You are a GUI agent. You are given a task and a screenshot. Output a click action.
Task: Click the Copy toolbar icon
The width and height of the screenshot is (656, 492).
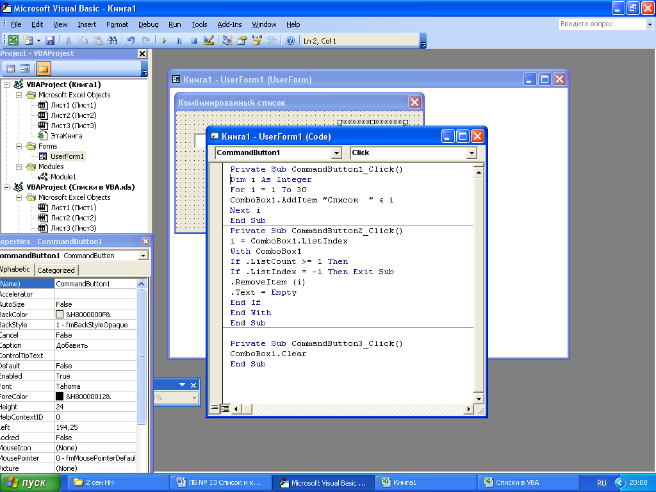(x=83, y=40)
